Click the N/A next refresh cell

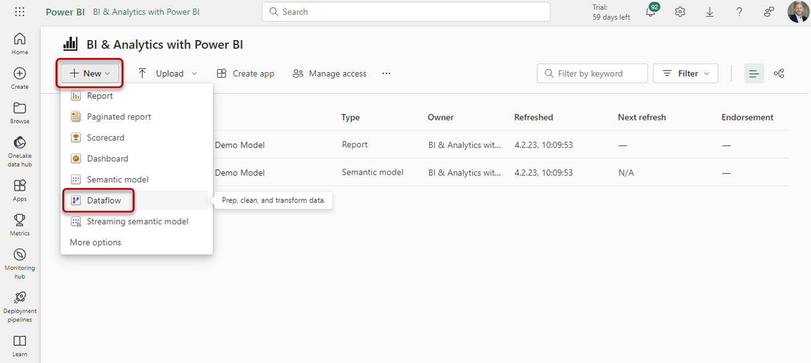click(626, 173)
